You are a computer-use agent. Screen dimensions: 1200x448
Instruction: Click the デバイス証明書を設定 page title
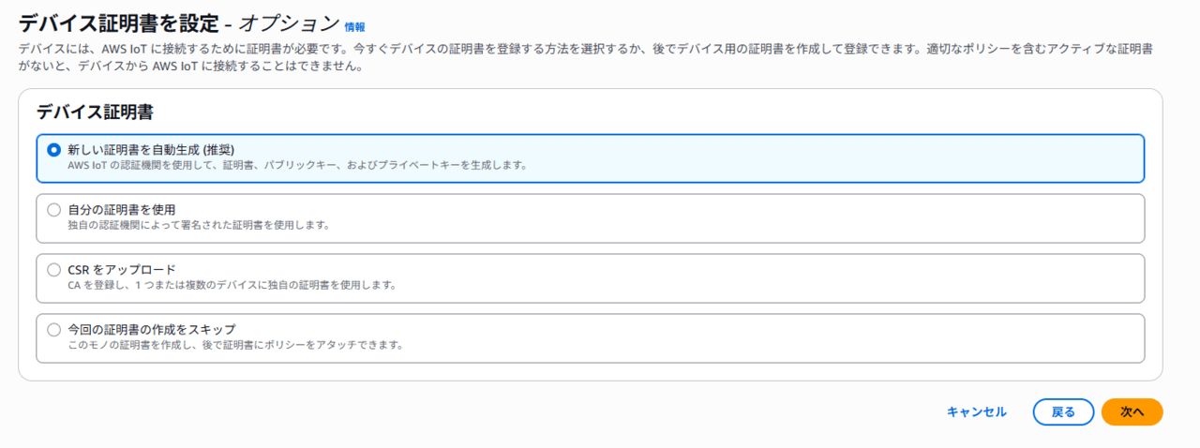[118, 24]
